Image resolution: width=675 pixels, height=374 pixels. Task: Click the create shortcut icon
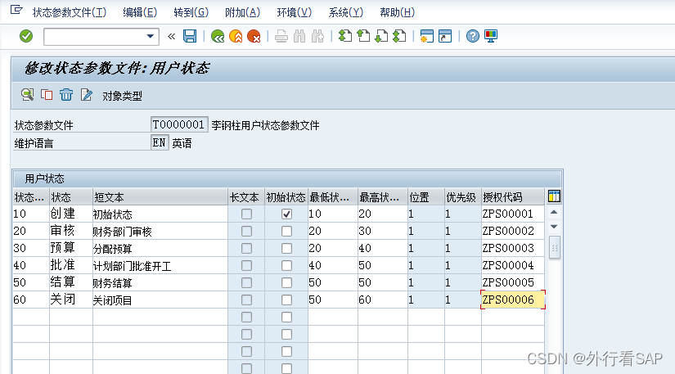tap(445, 36)
